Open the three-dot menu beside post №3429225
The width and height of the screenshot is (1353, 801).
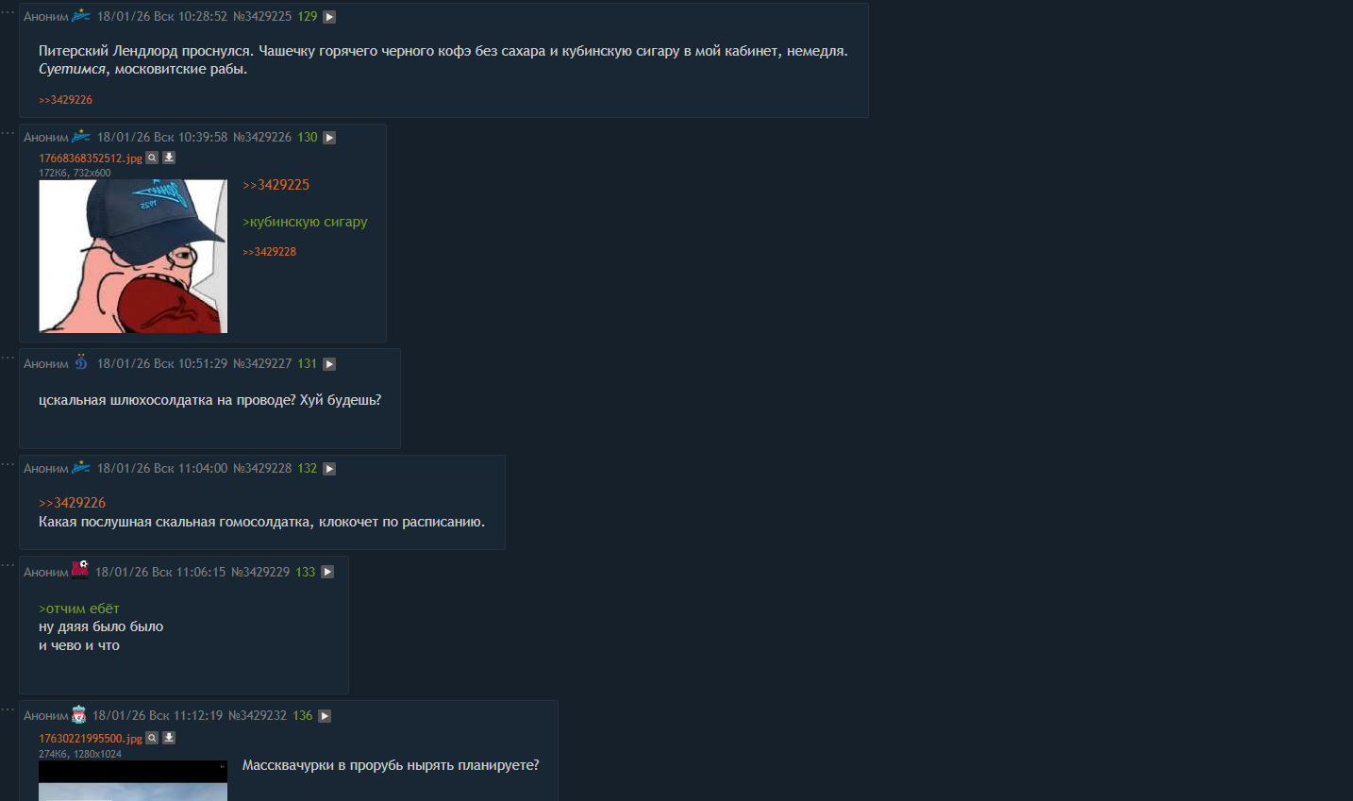(x=8, y=11)
